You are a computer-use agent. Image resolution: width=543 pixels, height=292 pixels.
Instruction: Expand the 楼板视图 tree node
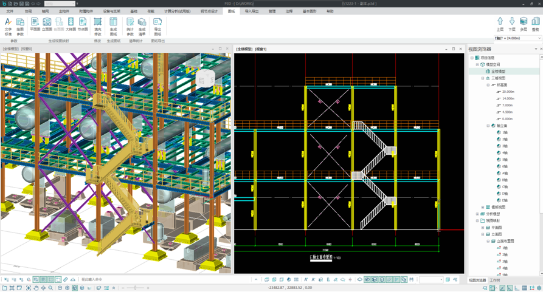pos(482,207)
